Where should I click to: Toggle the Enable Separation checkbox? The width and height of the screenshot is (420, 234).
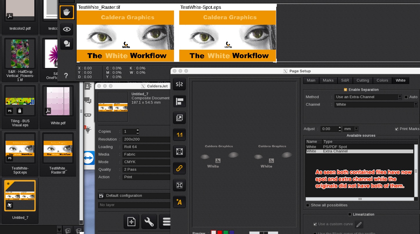345,90
